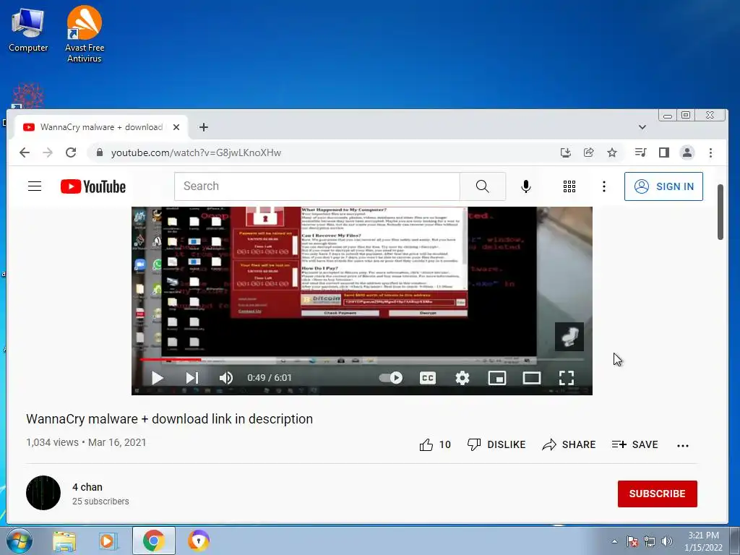740x555 pixels.
Task: Click the YouTube Search box
Action: click(x=317, y=186)
